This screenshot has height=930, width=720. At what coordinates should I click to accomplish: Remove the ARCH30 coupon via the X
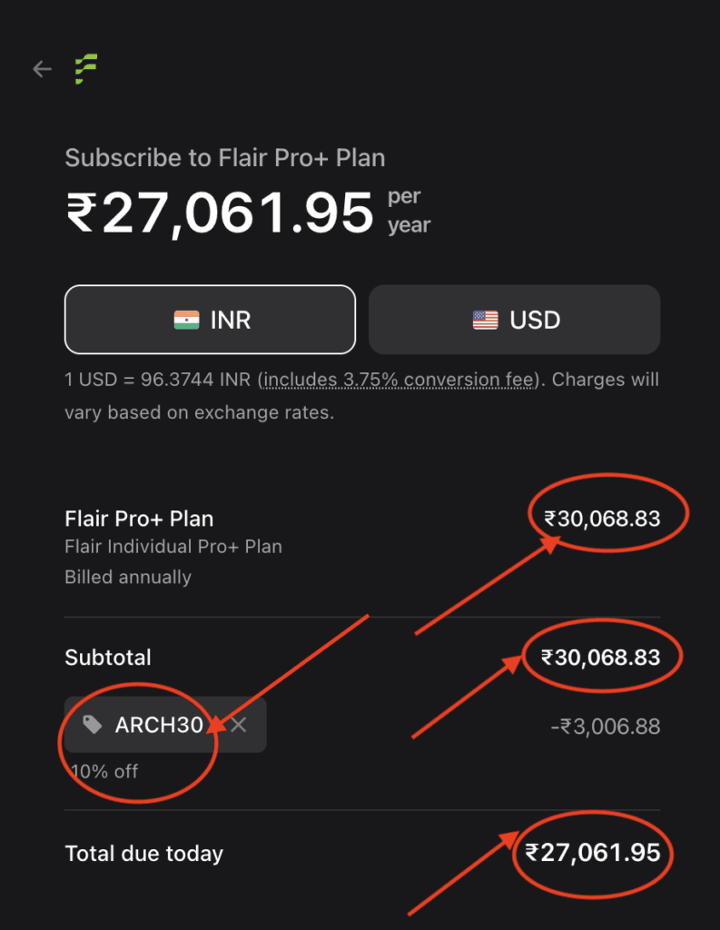238,724
